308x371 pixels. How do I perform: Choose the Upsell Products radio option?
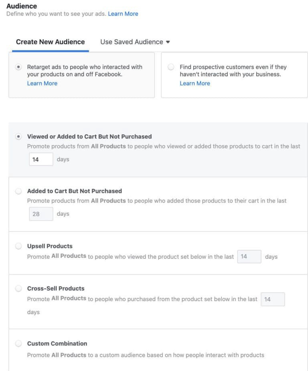[18, 246]
